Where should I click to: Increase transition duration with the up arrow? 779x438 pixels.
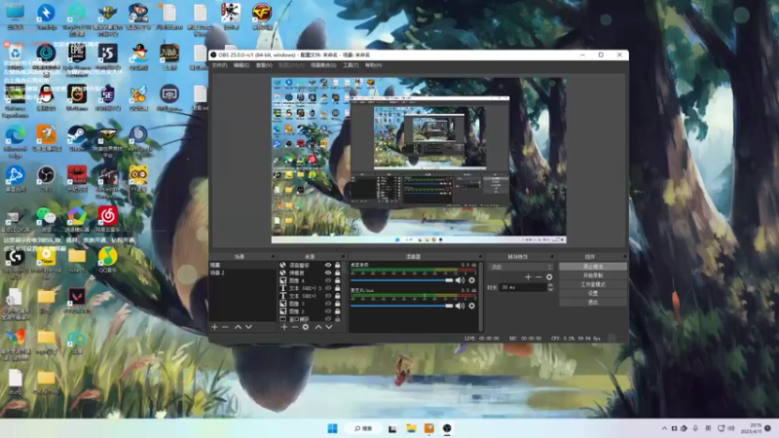(x=550, y=285)
